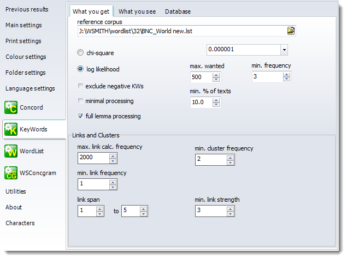The image size is (347, 259).
Task: Go to Colour settings
Action: tap(26, 57)
